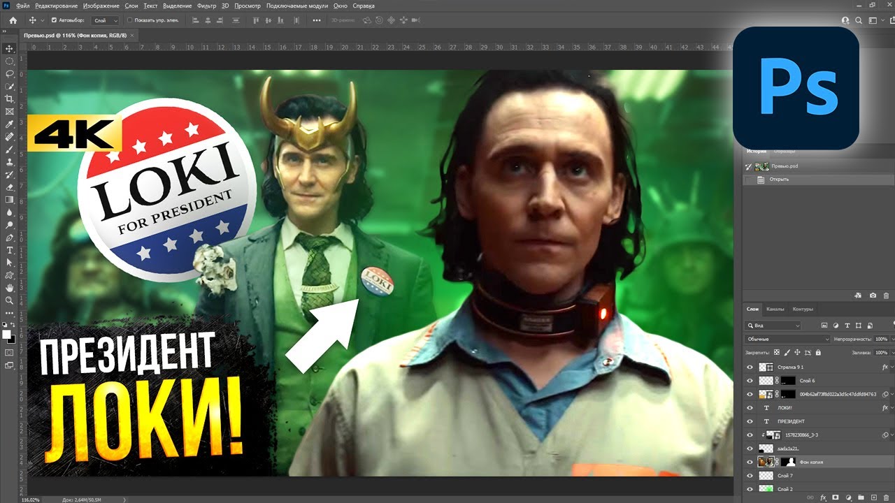Hide the Фон копия layer
This screenshot has width=895, height=503.
click(750, 462)
